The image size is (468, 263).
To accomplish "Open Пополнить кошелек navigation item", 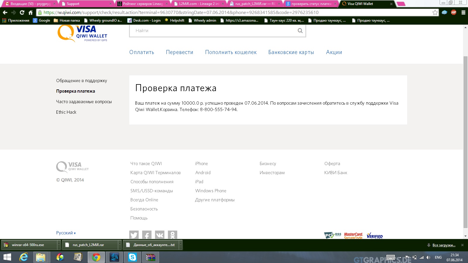I will click(231, 52).
